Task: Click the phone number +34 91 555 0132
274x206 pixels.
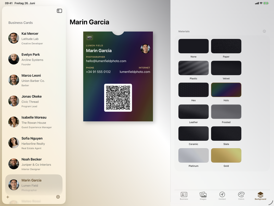Action: click(98, 72)
